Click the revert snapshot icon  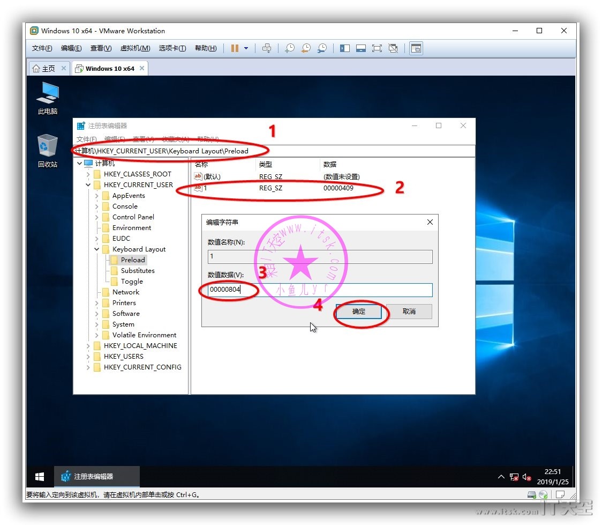pyautogui.click(x=306, y=48)
